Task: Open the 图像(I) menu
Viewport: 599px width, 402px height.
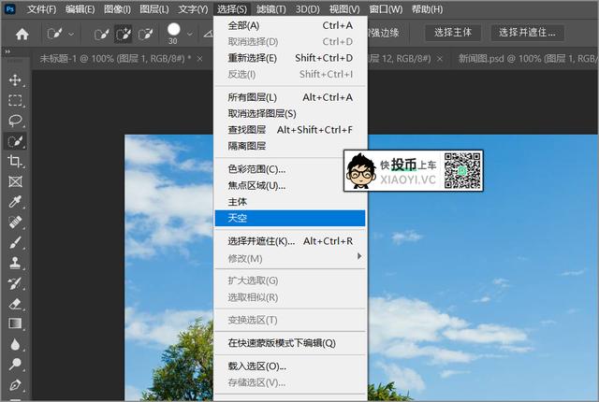Action: (x=117, y=8)
